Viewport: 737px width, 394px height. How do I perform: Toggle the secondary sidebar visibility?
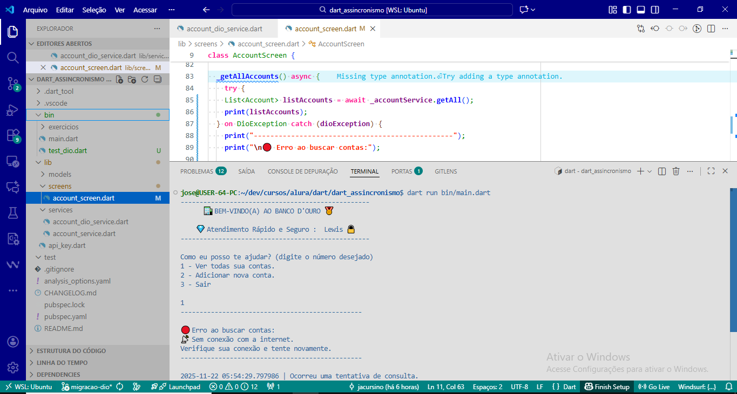[x=654, y=10]
